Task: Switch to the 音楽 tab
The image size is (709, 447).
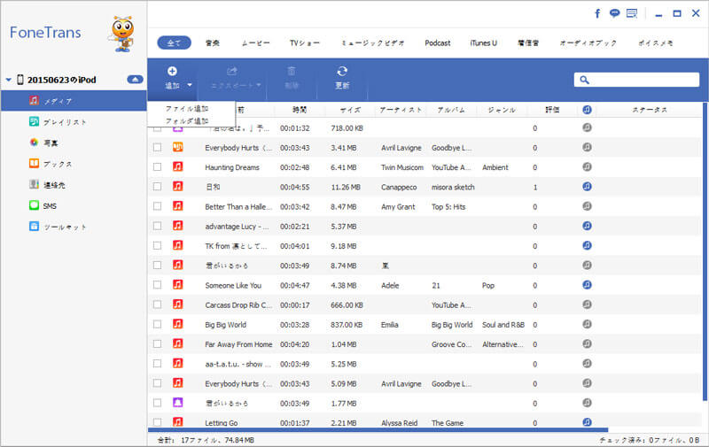Action: coord(213,42)
